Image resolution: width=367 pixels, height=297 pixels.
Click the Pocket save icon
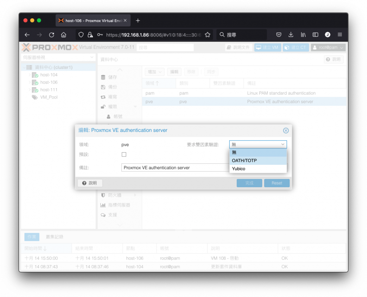point(278,35)
